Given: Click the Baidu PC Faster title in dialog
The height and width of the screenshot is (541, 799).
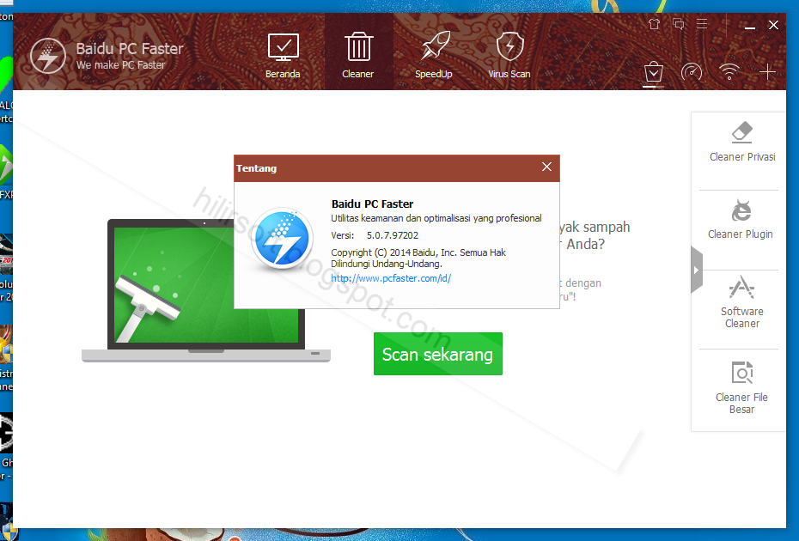Looking at the screenshot, I should 372,204.
